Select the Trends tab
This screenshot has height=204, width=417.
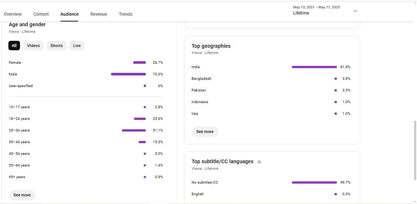[x=126, y=14]
